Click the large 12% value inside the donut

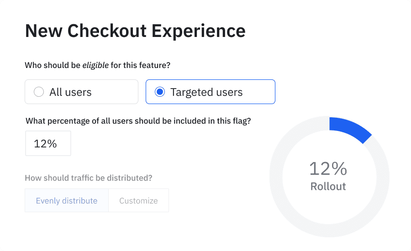coord(328,169)
